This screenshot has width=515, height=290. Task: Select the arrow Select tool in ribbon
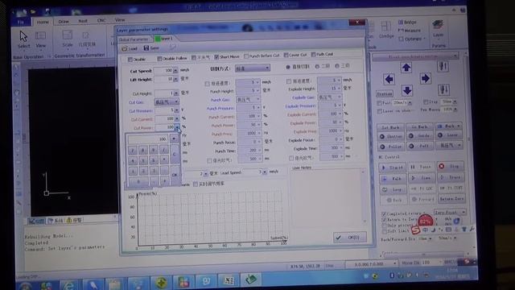[23, 39]
